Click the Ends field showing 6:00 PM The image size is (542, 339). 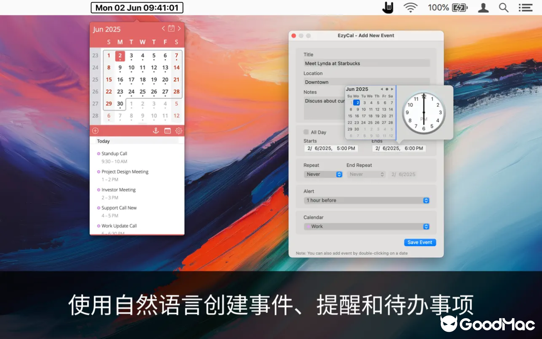pyautogui.click(x=399, y=148)
